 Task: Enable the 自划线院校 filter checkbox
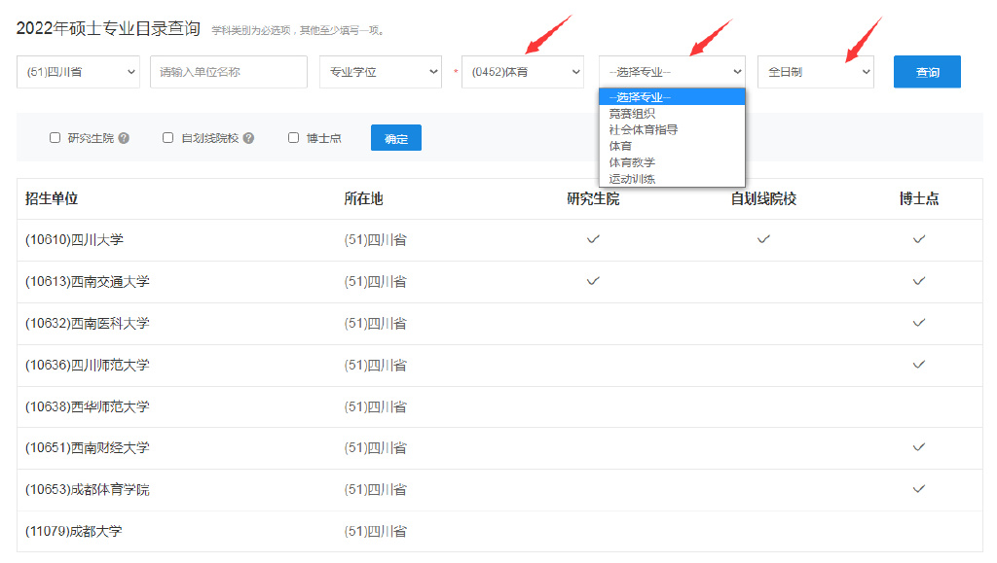(167, 137)
